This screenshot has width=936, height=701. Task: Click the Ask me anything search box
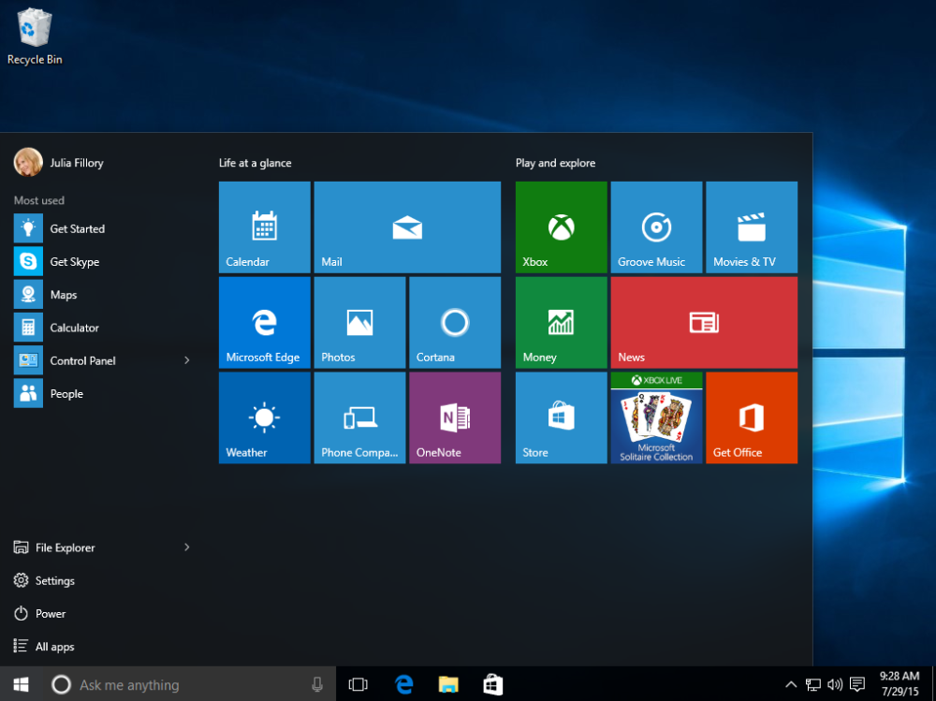[189, 684]
